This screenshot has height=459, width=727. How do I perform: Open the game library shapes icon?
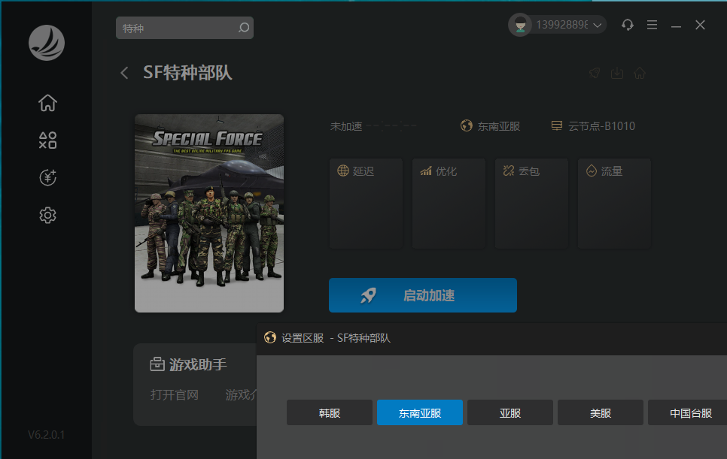click(x=47, y=140)
